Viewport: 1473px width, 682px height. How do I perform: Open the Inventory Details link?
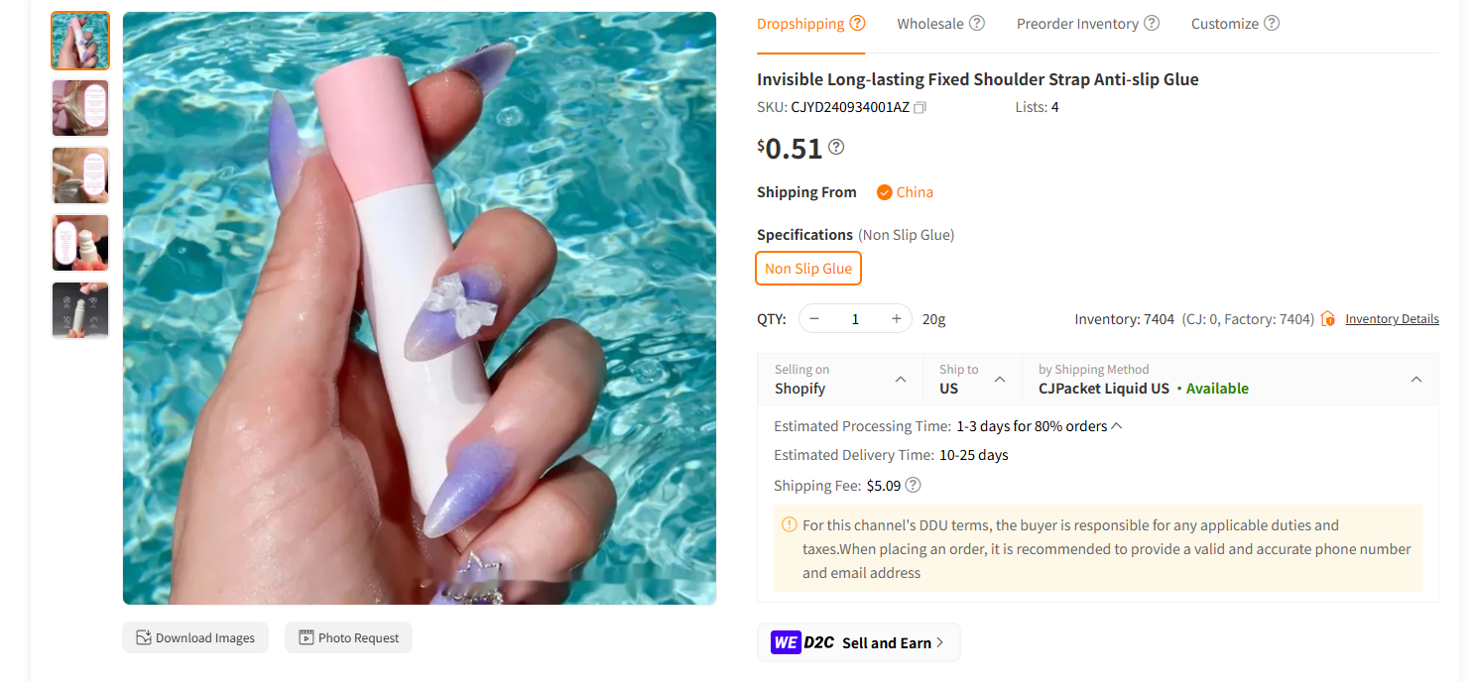(x=1392, y=319)
